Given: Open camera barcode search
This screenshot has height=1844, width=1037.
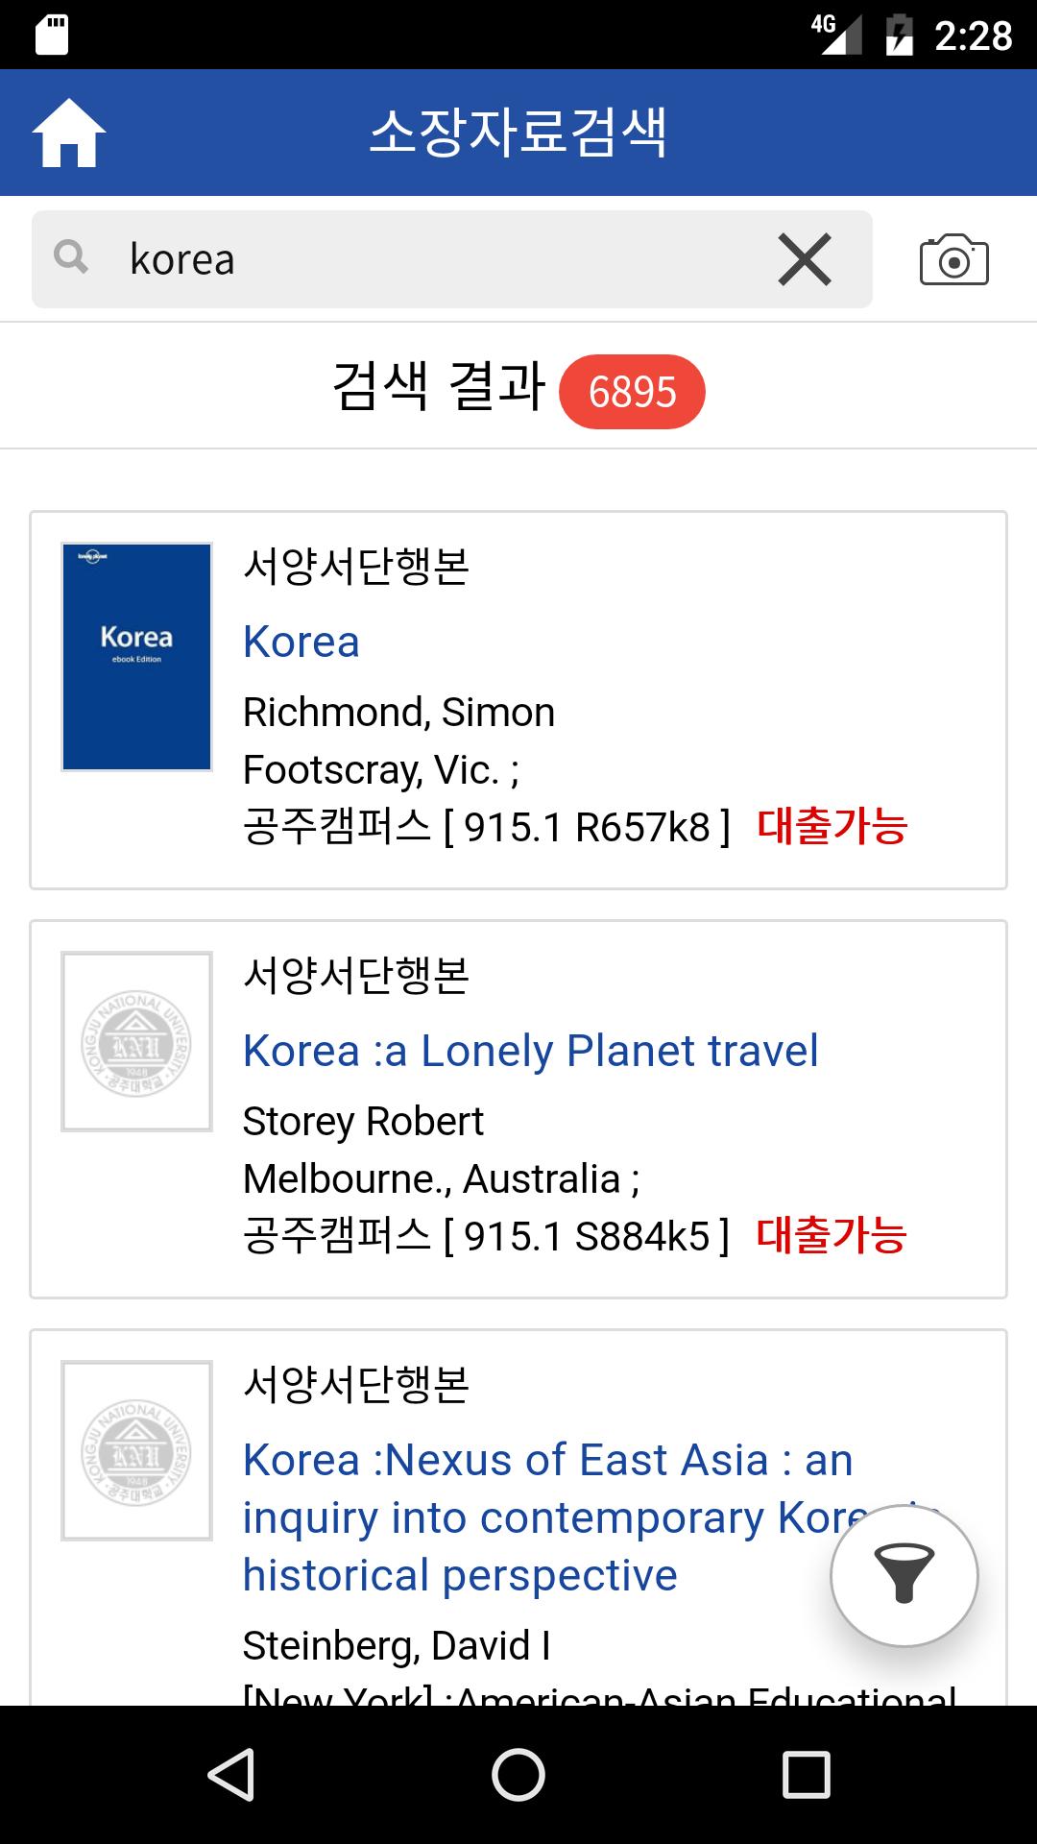Looking at the screenshot, I should pyautogui.click(x=953, y=259).
